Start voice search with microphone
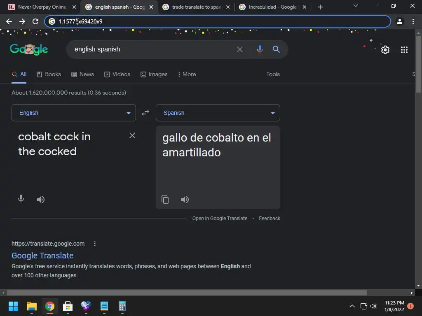The image size is (422, 316). [260, 49]
